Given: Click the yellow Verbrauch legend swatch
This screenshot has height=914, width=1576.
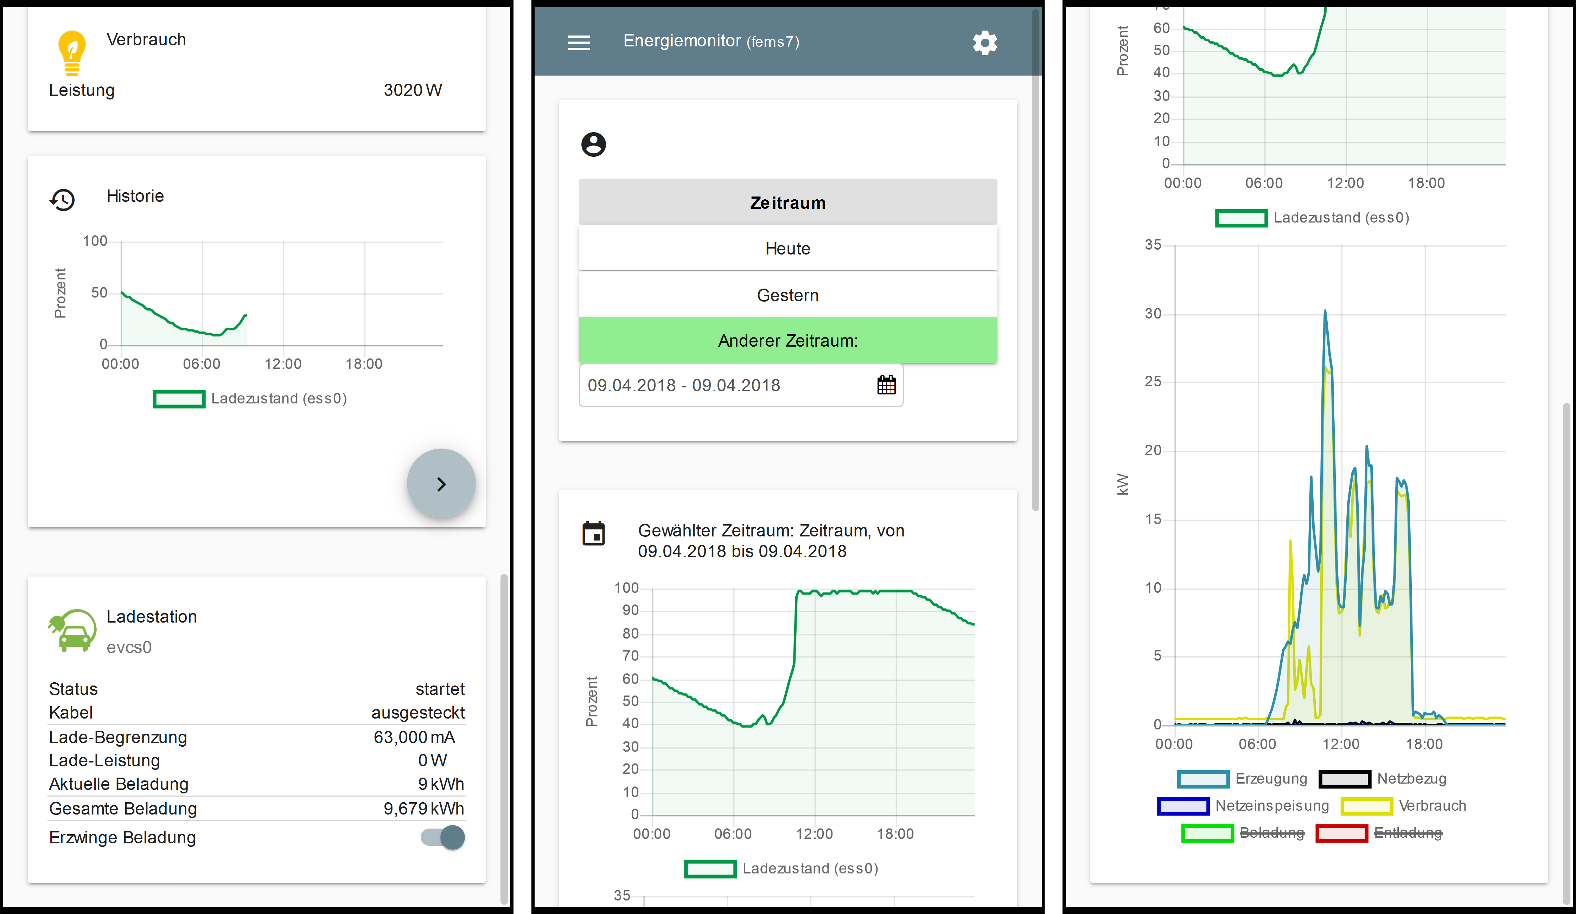Looking at the screenshot, I should [x=1366, y=806].
